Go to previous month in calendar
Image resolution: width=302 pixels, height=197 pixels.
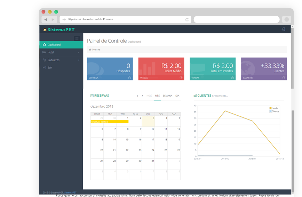tap(137, 96)
